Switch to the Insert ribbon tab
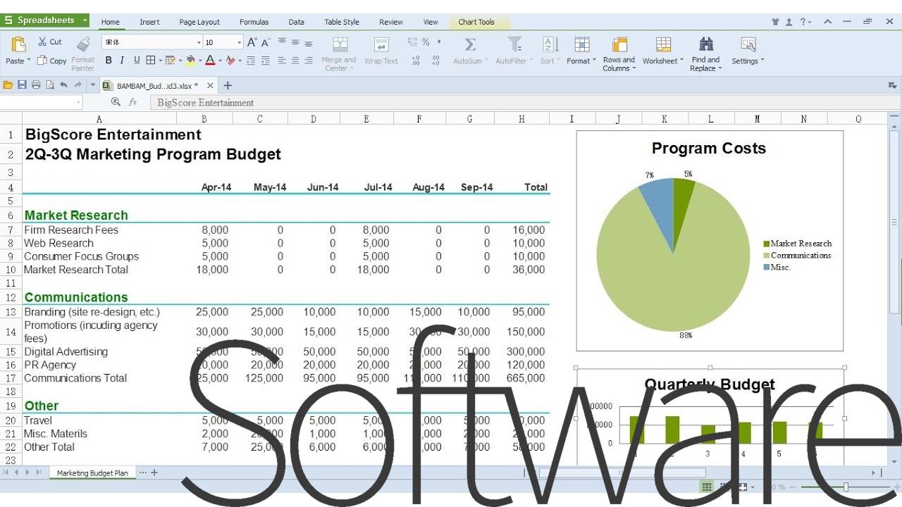 tap(149, 22)
